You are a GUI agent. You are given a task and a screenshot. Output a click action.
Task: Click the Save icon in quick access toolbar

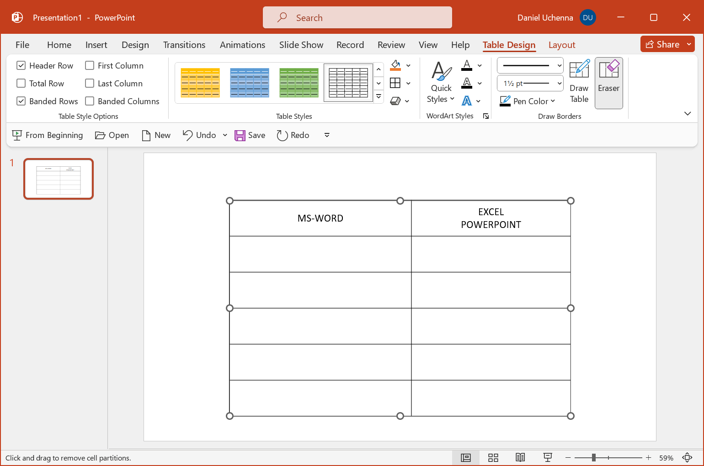pos(240,135)
